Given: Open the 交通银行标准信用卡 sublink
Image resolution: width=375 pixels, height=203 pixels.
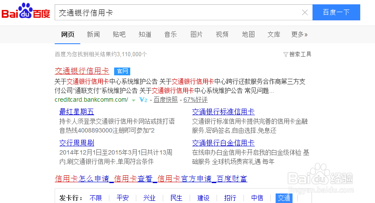Looking at the screenshot, I should click(223, 112).
